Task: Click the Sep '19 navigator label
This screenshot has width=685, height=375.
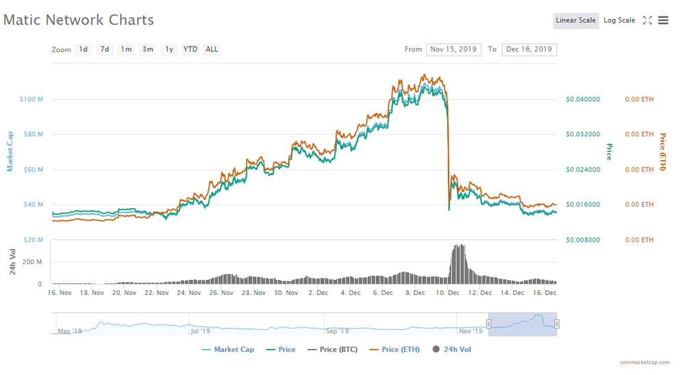Action: click(x=337, y=331)
